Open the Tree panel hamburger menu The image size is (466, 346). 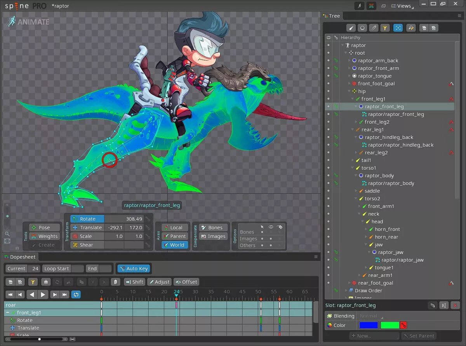[x=459, y=16]
